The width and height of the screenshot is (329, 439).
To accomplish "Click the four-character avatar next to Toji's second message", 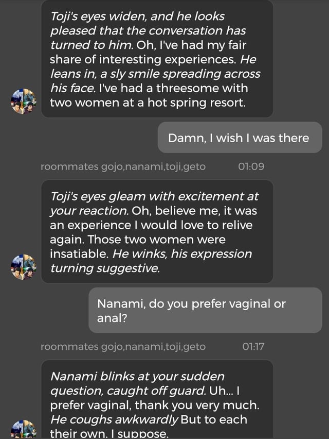I will coord(23,265).
